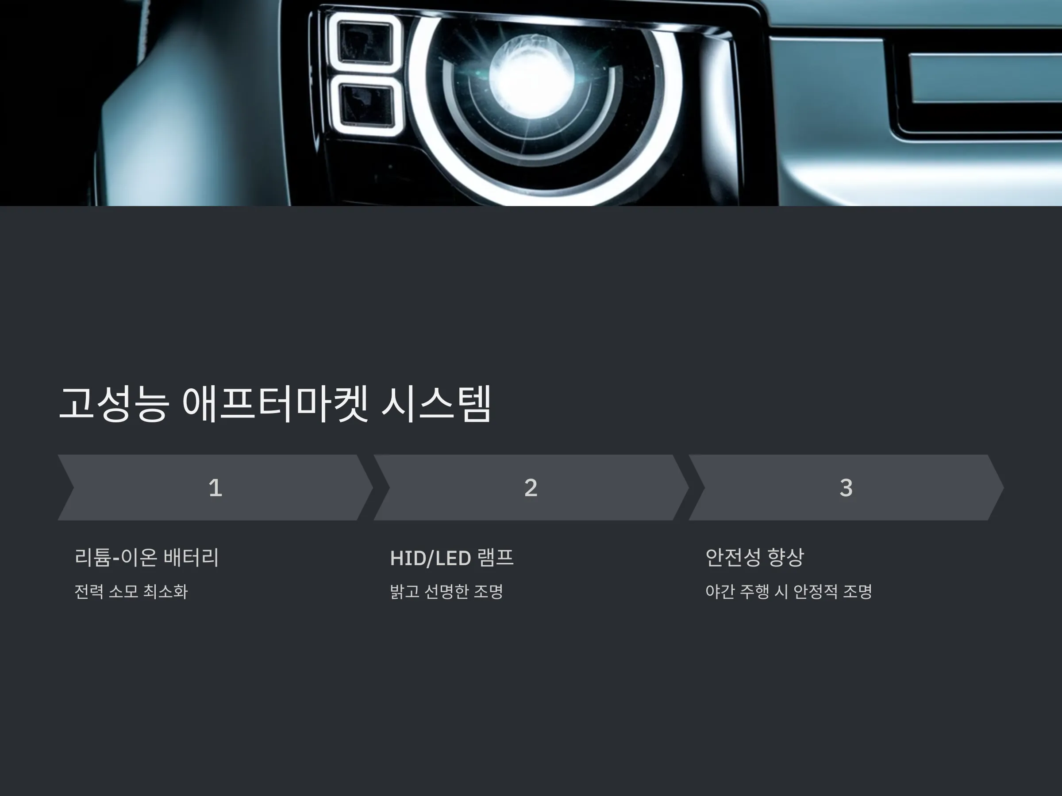Select the step 2 chevron arrow

pyautogui.click(x=531, y=487)
